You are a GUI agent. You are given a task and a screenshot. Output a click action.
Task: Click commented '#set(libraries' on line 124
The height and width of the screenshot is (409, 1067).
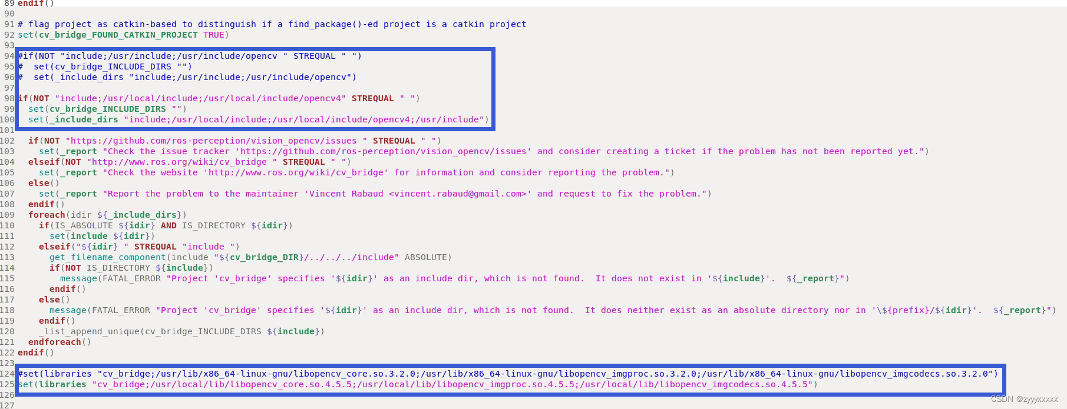point(55,374)
